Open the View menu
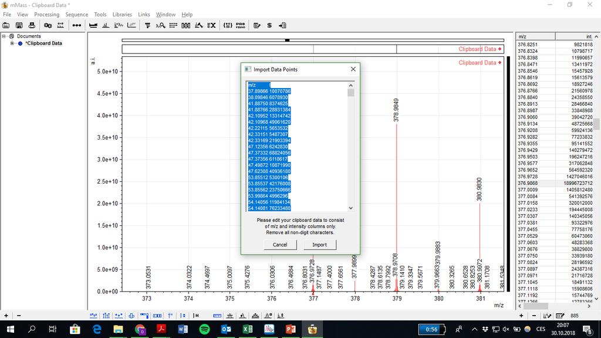601x338 pixels. tap(23, 15)
